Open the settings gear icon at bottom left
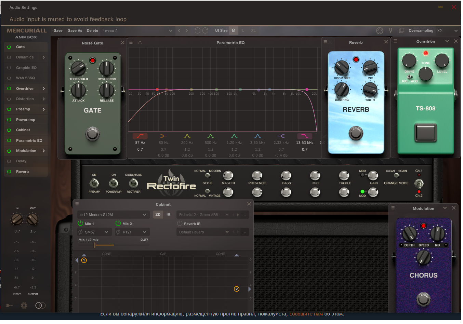Screen dimensions: 463x324 [24, 306]
